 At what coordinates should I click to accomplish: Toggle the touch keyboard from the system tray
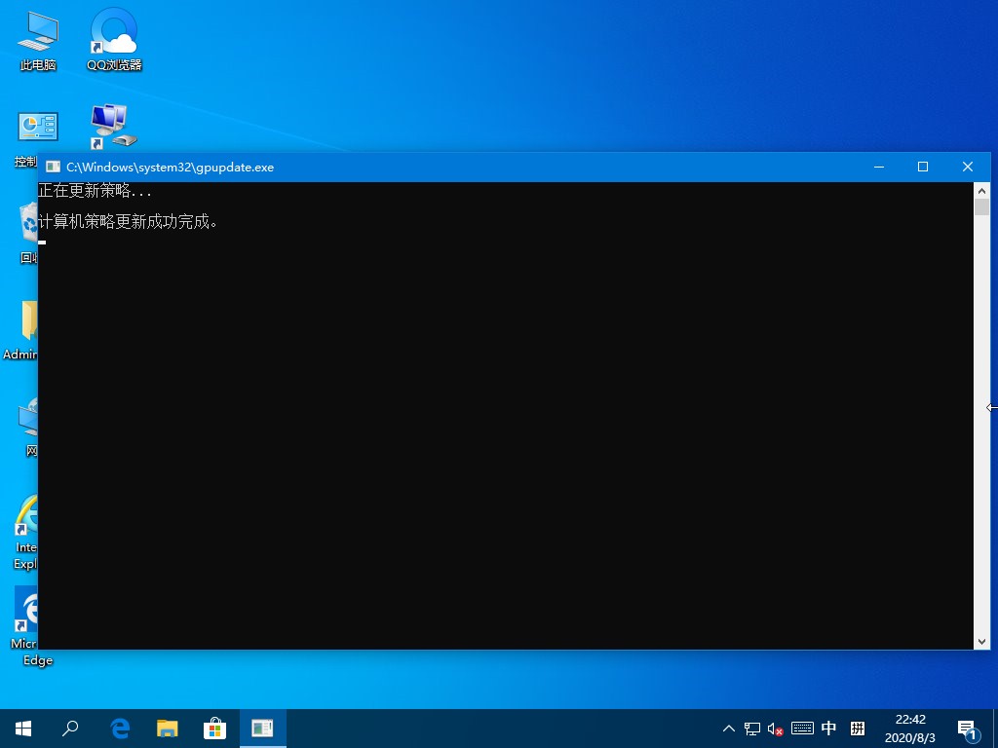tap(801, 728)
